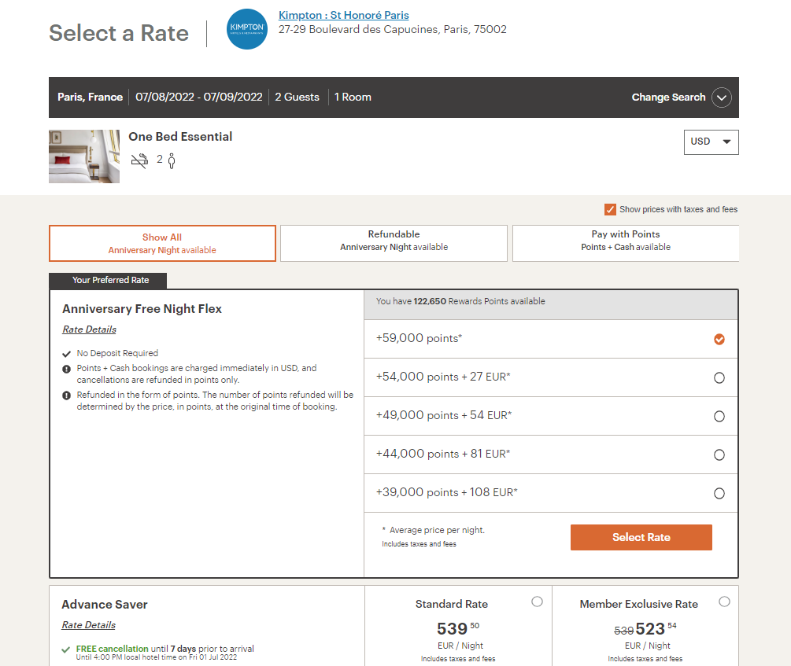This screenshot has height=666, width=791.
Task: Click the Advance Saver heading
Action: point(105,605)
